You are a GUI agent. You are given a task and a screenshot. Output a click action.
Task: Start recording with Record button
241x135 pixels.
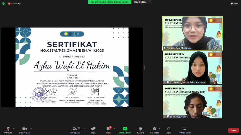point(141,129)
